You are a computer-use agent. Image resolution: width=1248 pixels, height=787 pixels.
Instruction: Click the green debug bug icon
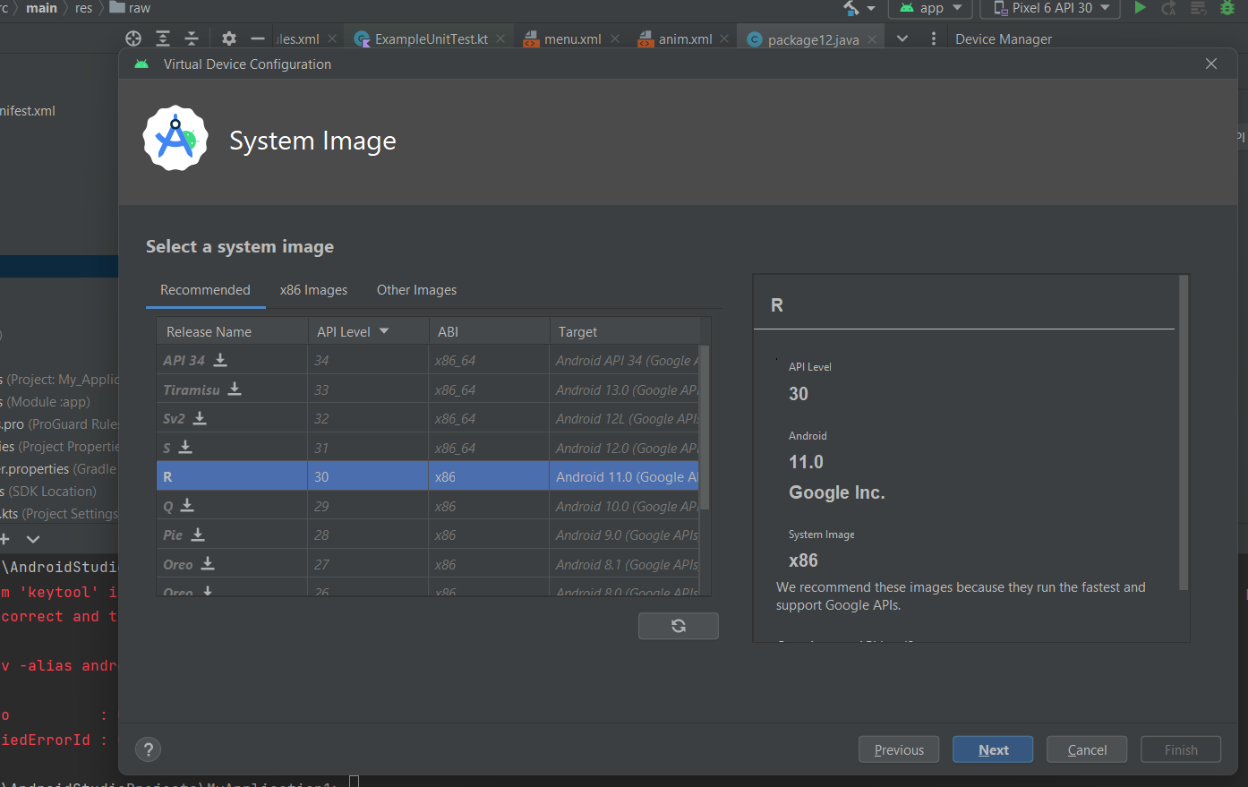pos(1227,8)
